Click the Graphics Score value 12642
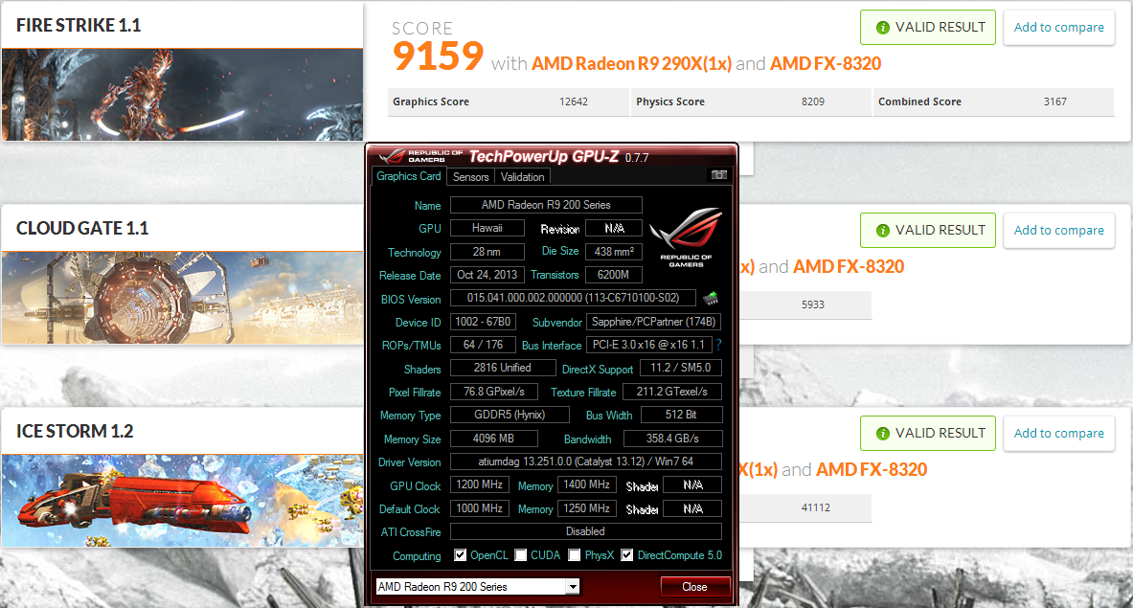Screen dimensions: 1133x608 tap(573, 101)
